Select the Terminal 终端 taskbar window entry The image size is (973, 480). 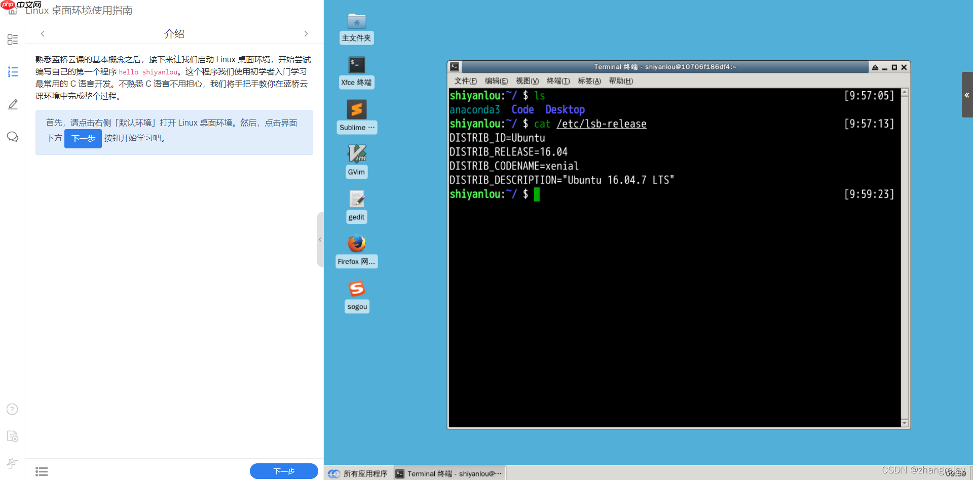click(x=450, y=473)
